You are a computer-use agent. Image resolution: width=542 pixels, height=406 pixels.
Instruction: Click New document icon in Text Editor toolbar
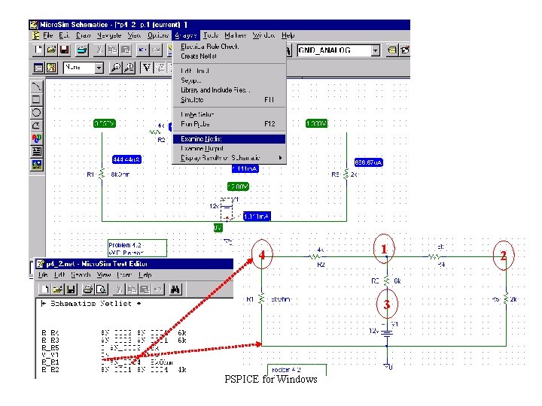44,289
